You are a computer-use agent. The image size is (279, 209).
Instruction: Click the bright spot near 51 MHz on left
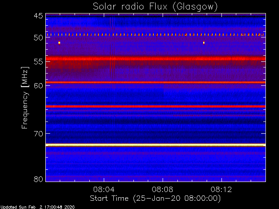tap(59, 43)
